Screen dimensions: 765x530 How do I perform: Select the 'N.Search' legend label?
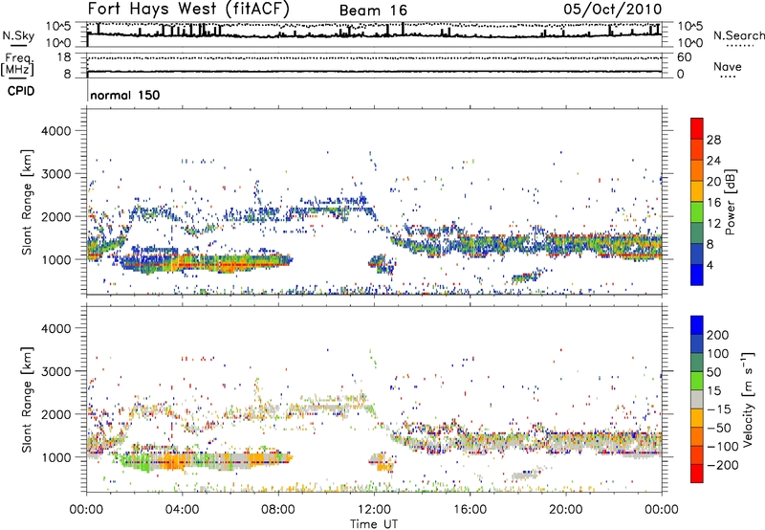click(738, 35)
